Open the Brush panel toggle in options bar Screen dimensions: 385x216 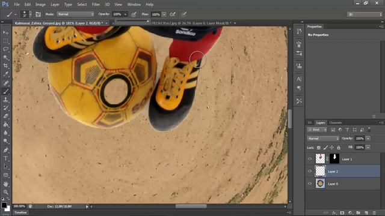38,14
